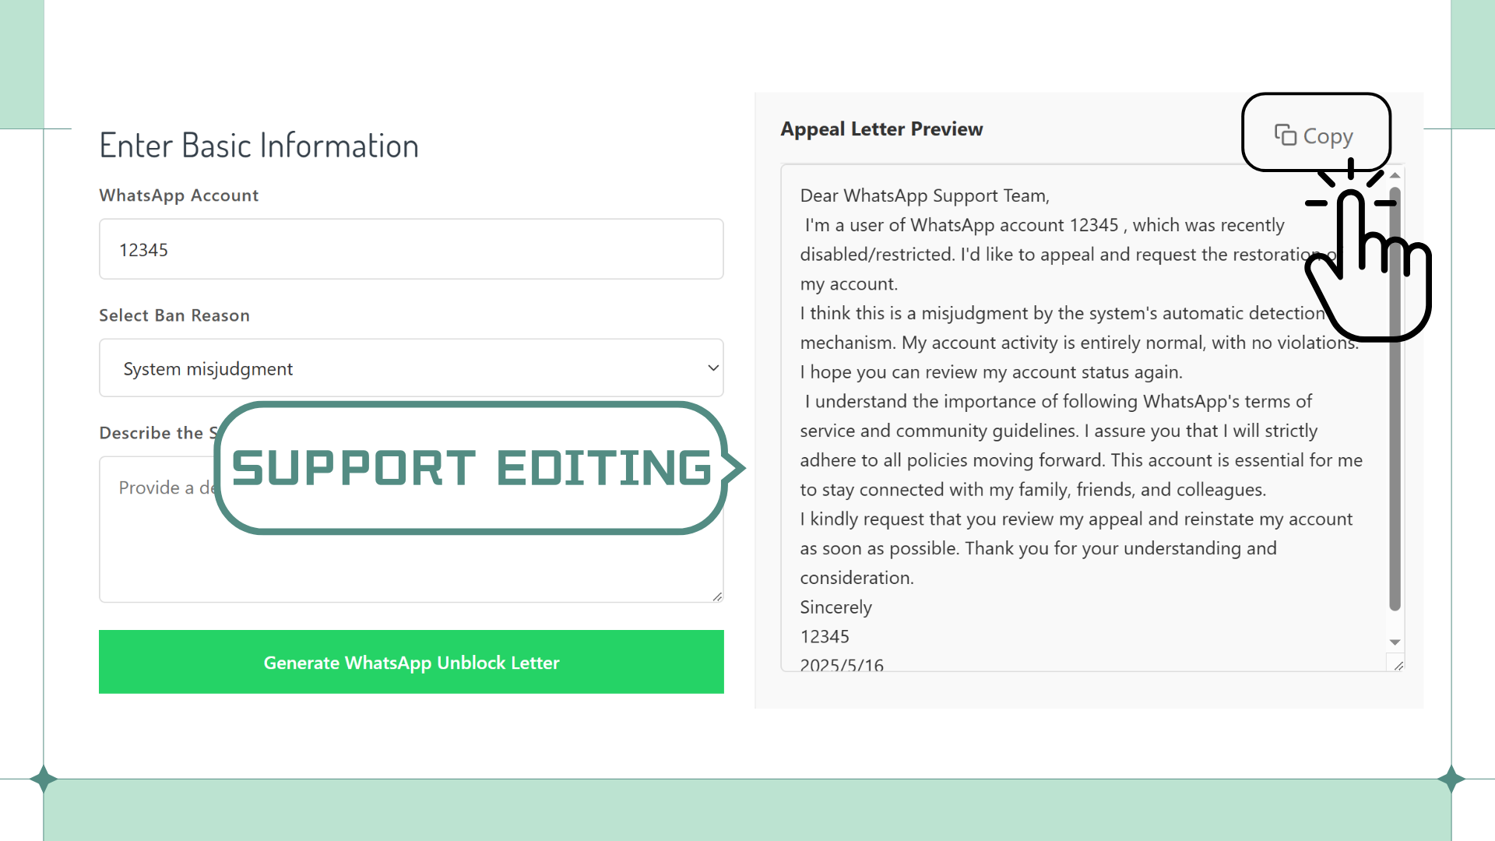This screenshot has height=841, width=1495.
Task: Click the bottom-left four-point star decoration
Action: [44, 779]
